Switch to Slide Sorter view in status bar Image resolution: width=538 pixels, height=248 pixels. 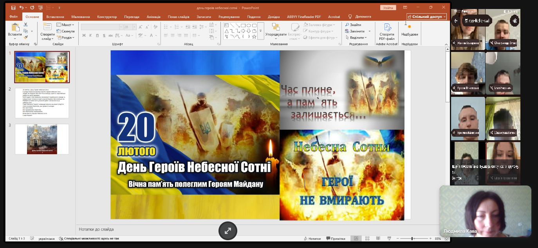click(x=367, y=239)
